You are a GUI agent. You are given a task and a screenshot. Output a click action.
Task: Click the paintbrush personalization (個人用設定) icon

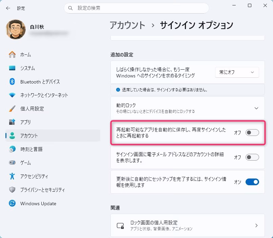point(12,109)
